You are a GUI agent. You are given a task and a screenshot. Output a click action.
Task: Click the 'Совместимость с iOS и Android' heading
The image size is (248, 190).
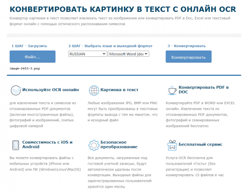point(47,144)
